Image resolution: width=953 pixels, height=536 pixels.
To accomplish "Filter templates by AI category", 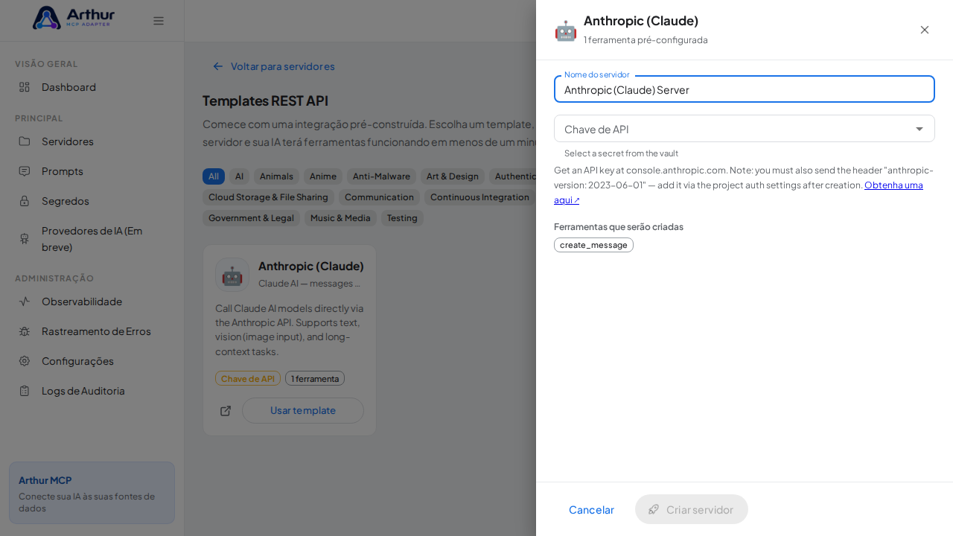I will coord(239,176).
